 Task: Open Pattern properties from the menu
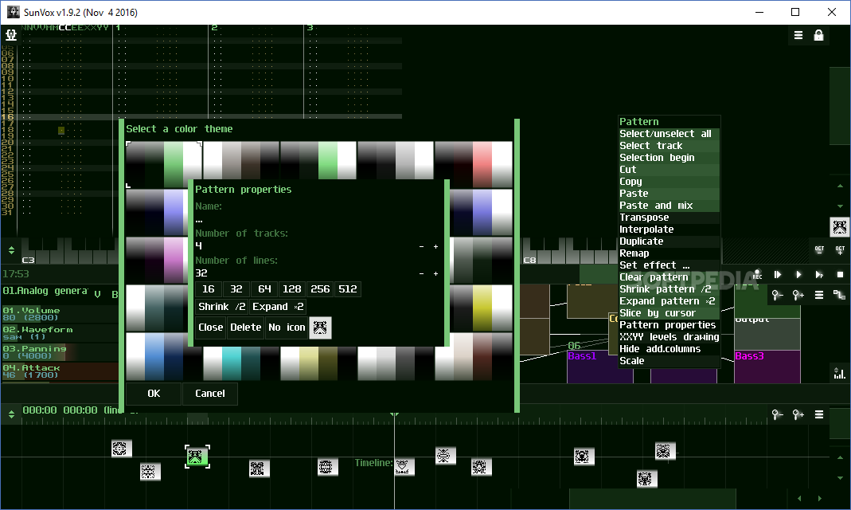(669, 325)
